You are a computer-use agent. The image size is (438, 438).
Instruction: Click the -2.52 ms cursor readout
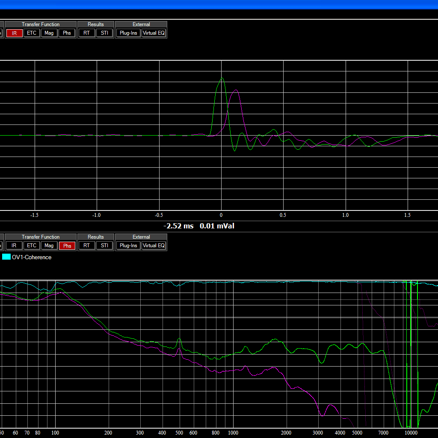[178, 226]
